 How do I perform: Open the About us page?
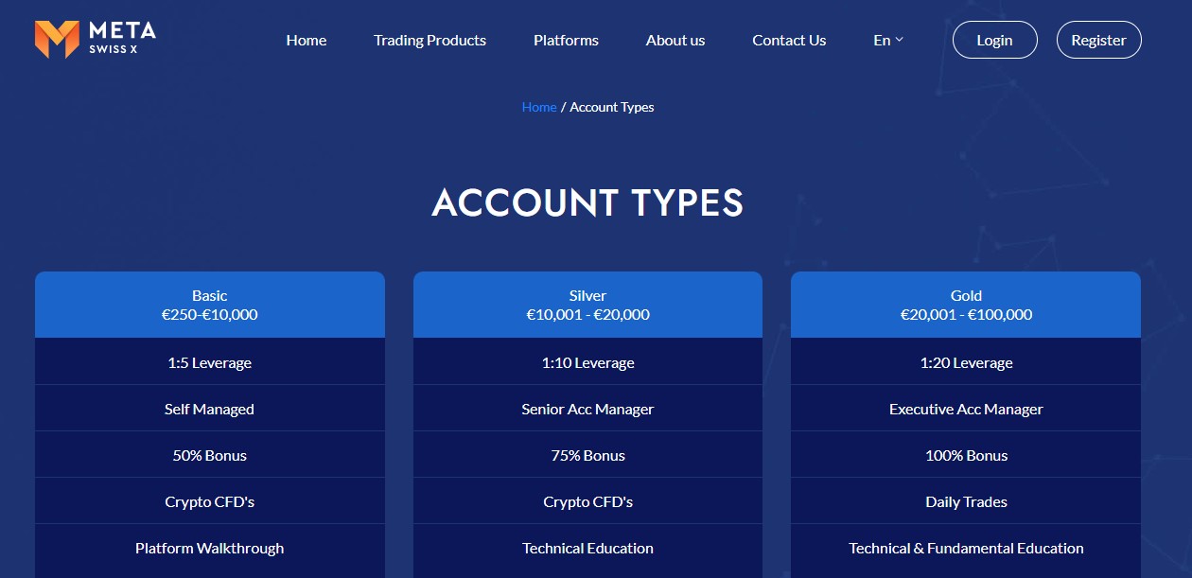[x=675, y=40]
